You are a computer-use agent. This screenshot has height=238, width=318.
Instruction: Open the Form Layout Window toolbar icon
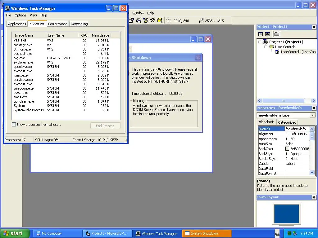point(139,20)
